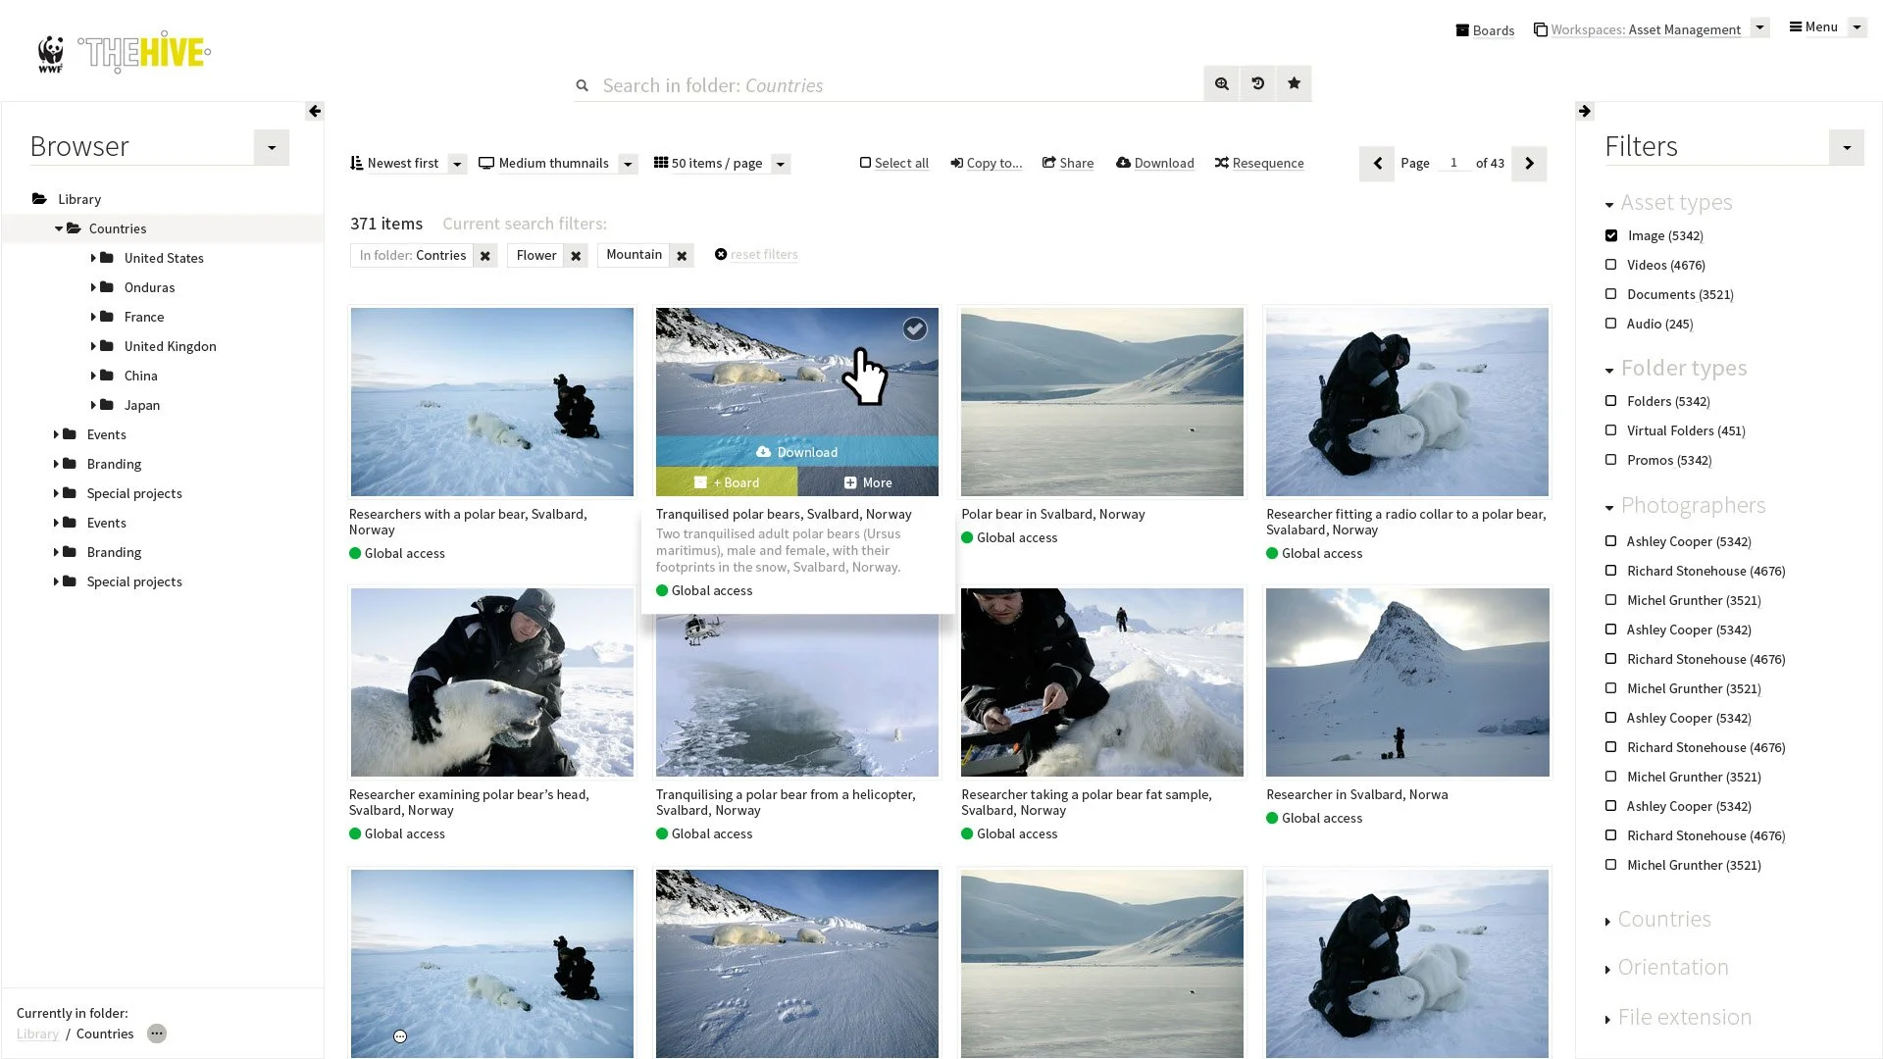1883x1059 pixels.
Task: Remove the Flower search filter
Action: click(576, 256)
